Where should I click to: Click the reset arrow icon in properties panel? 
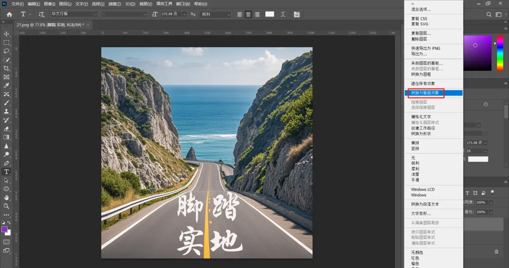485,104
